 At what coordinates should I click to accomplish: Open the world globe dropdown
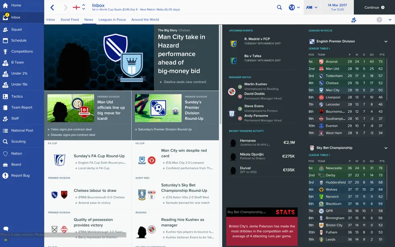point(294,7)
